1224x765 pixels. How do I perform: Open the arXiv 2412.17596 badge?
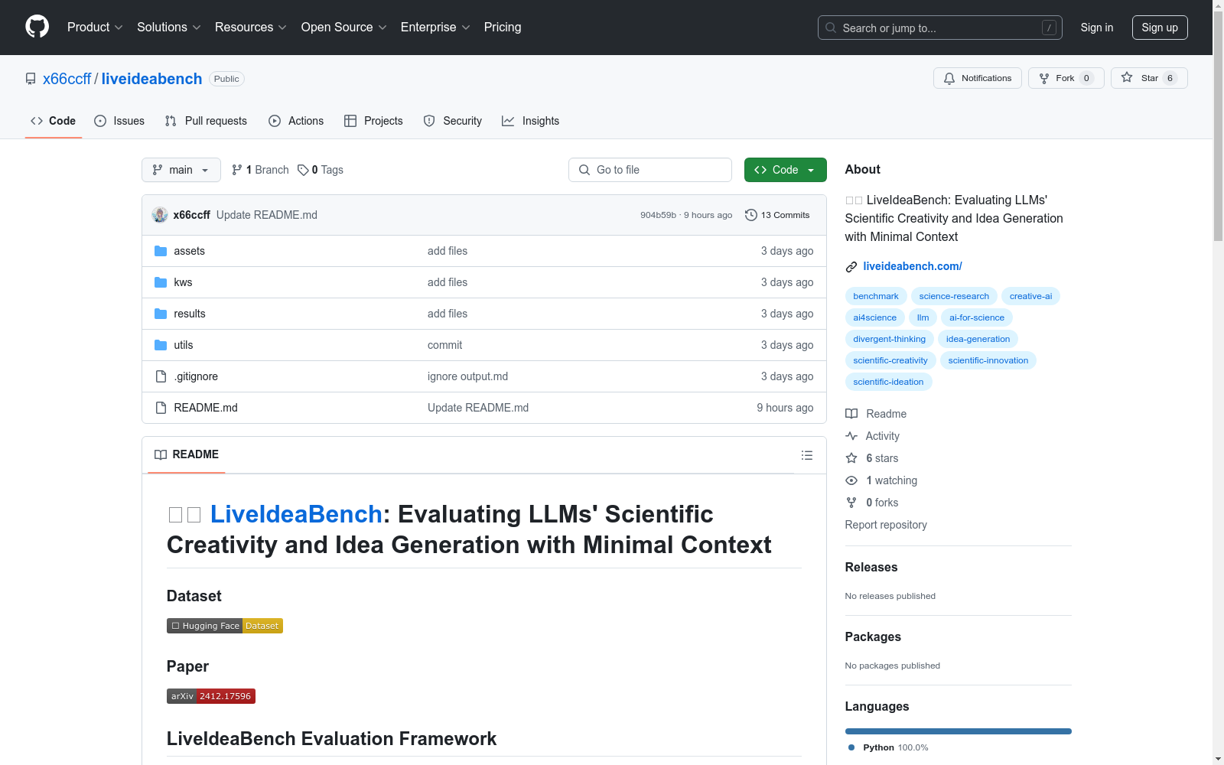(x=211, y=696)
